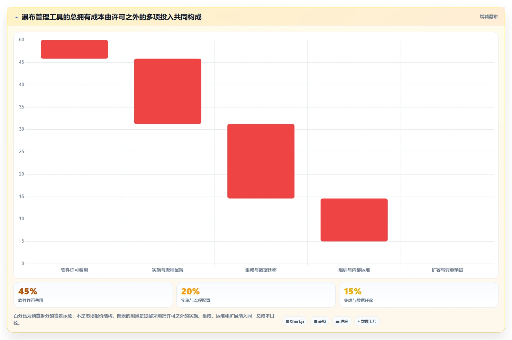
Task: Click the 软件许可费用 red waterfall bar
Action: (74, 49)
